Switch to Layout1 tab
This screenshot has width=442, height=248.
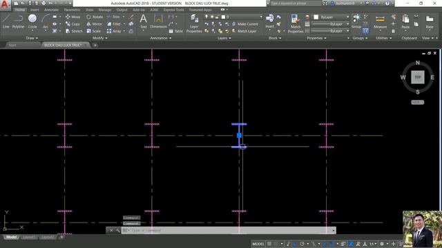29,237
